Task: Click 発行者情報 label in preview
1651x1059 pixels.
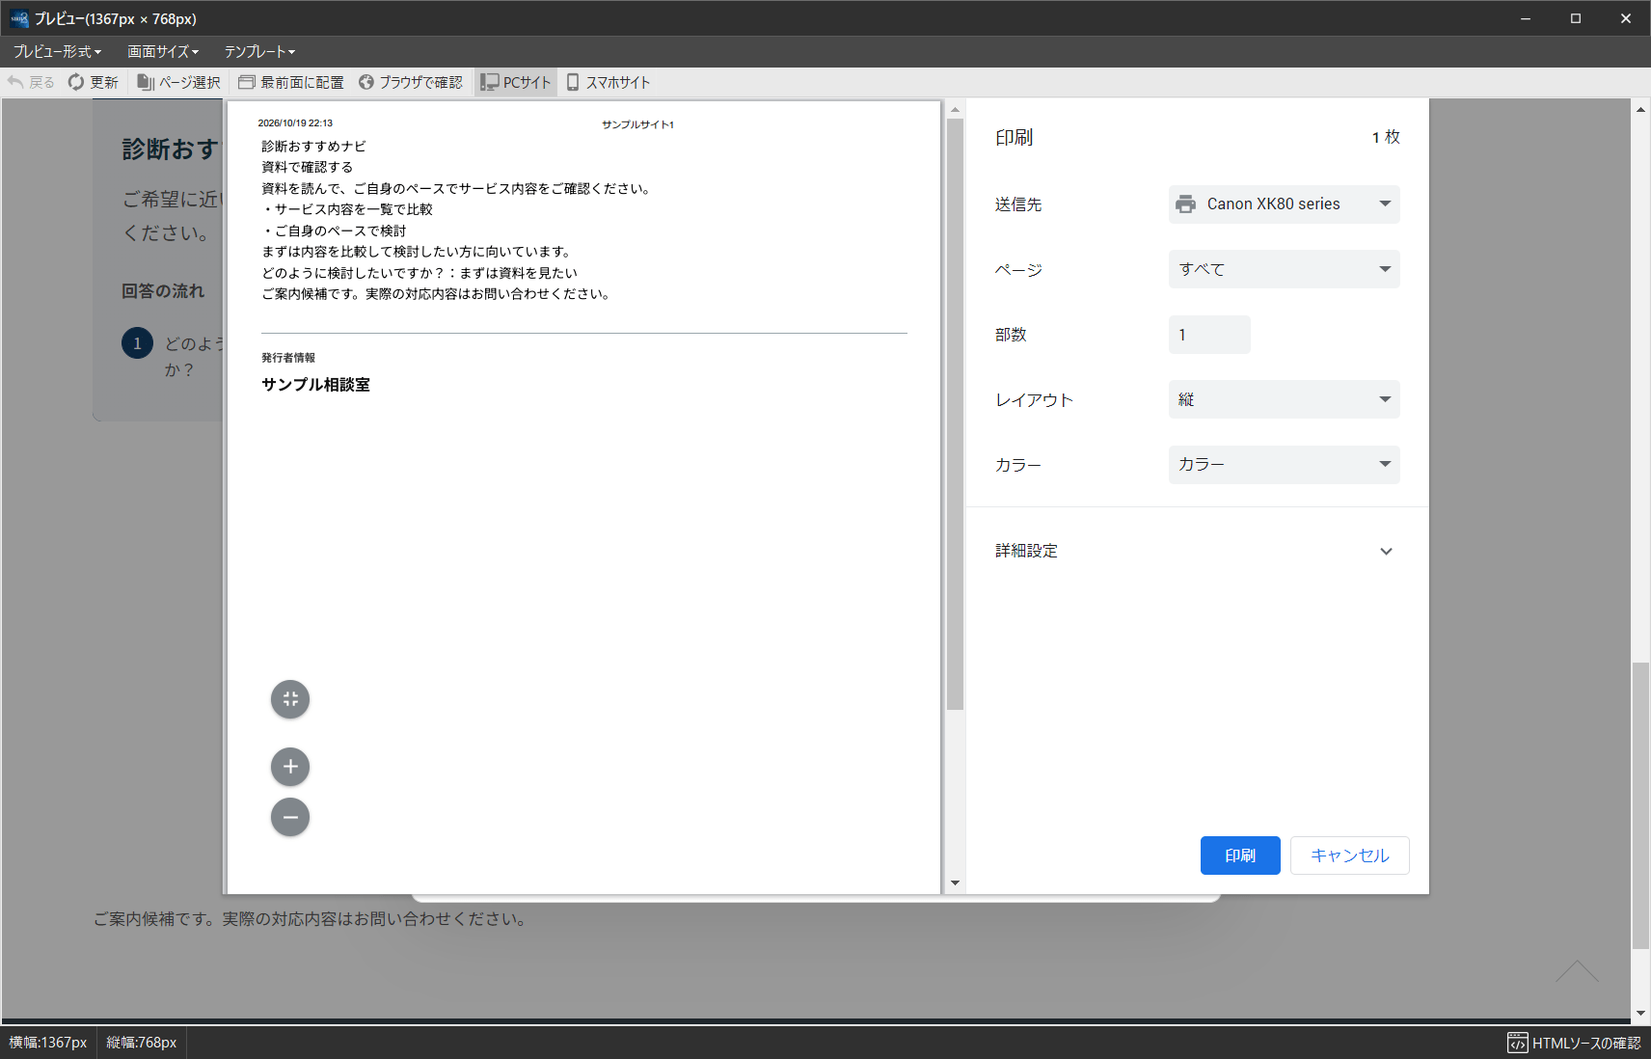Action: pos(287,357)
